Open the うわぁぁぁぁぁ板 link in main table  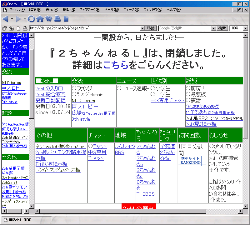pos(202,106)
